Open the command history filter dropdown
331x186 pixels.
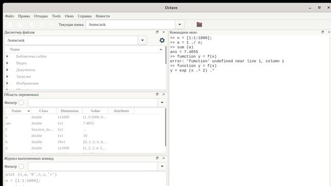point(162,166)
